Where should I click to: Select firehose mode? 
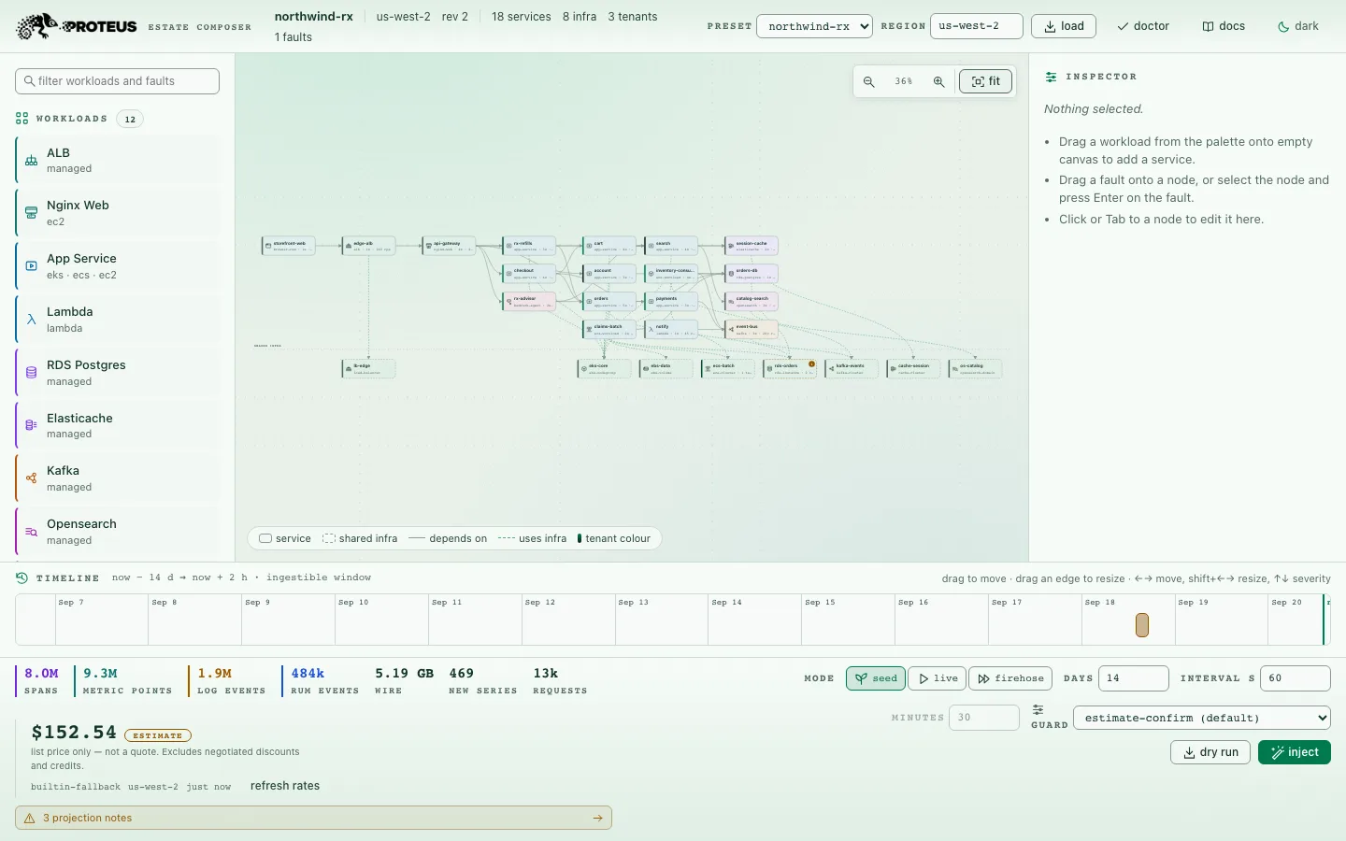click(x=1010, y=678)
